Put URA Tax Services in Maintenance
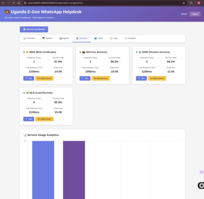 pos(101,78)
